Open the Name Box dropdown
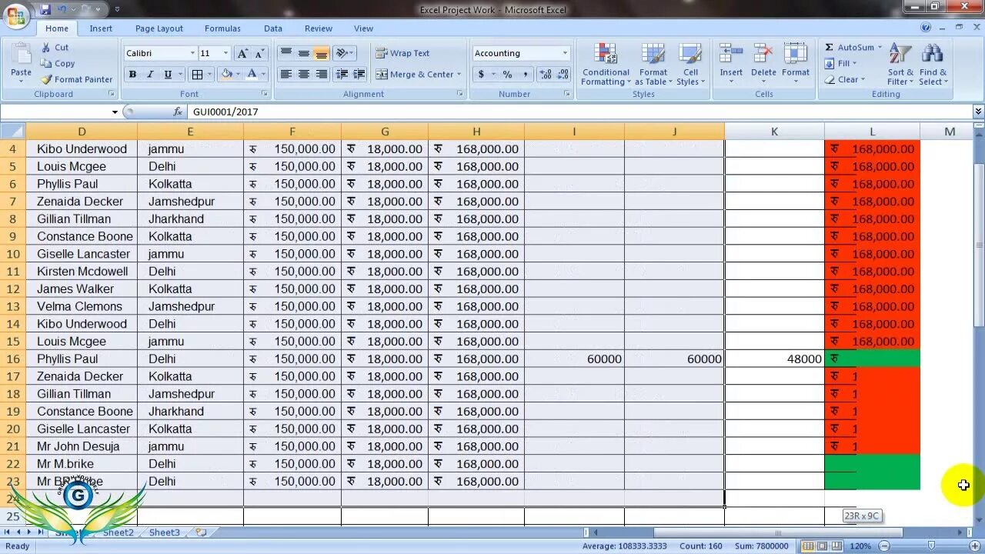 tap(115, 112)
